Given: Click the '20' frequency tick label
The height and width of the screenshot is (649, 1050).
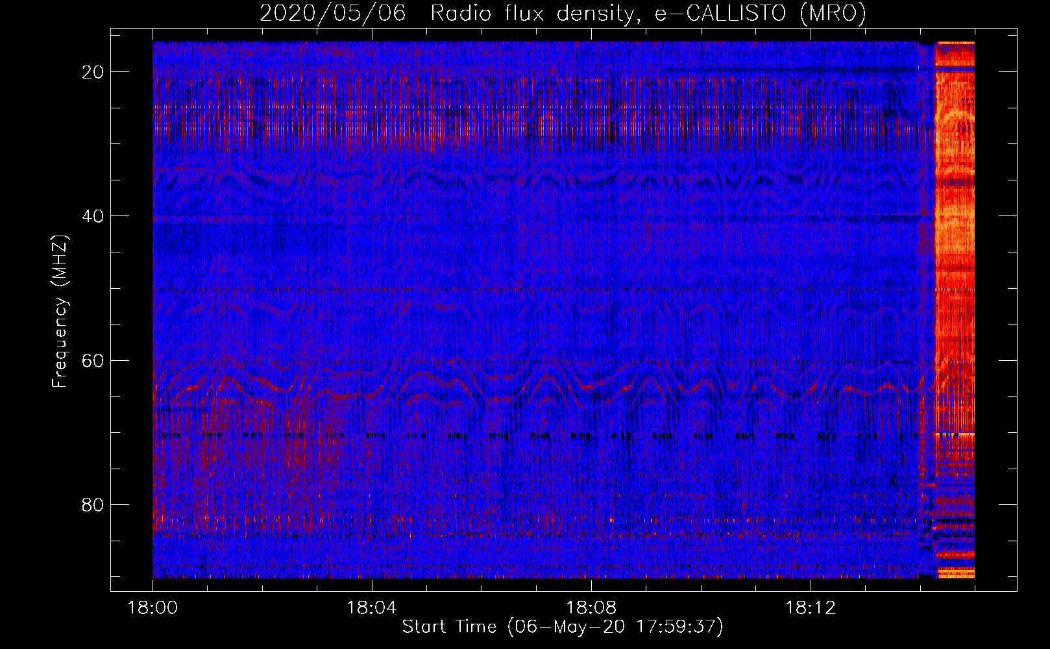Looking at the screenshot, I should tap(93, 72).
